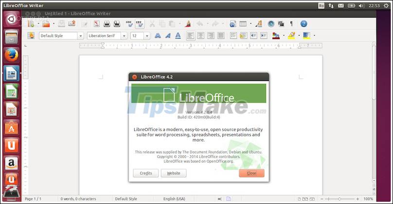Click the Insert Table icon
Screen dimensions: 393x204
[243, 23]
